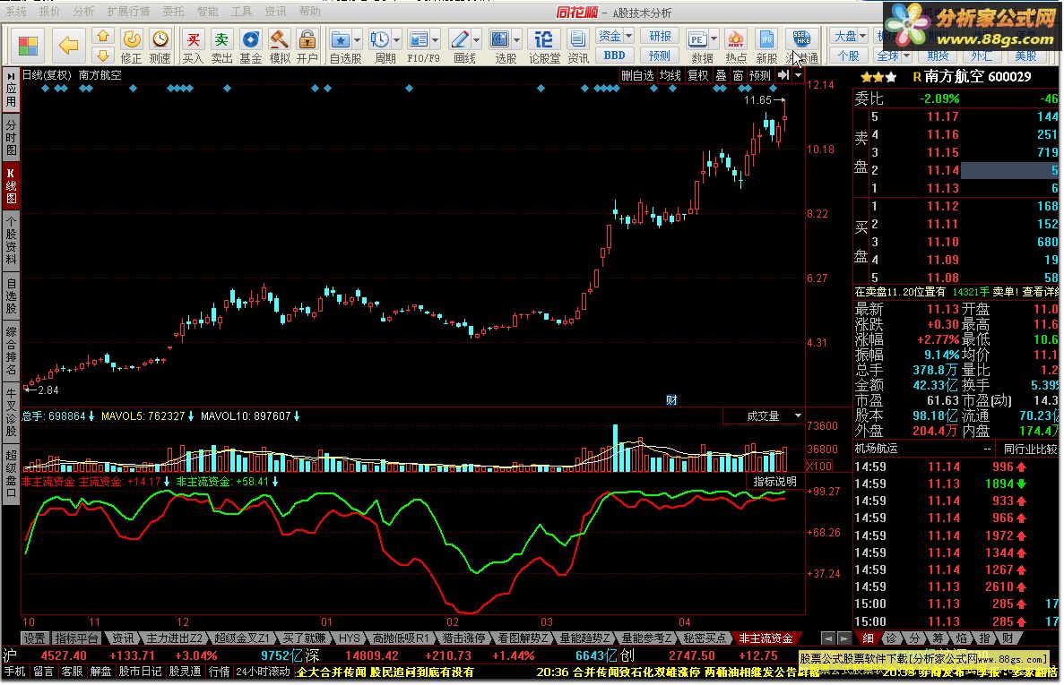Go back with the yellow left arrow
Viewport: 1064px width, 685px height.
coord(68,46)
